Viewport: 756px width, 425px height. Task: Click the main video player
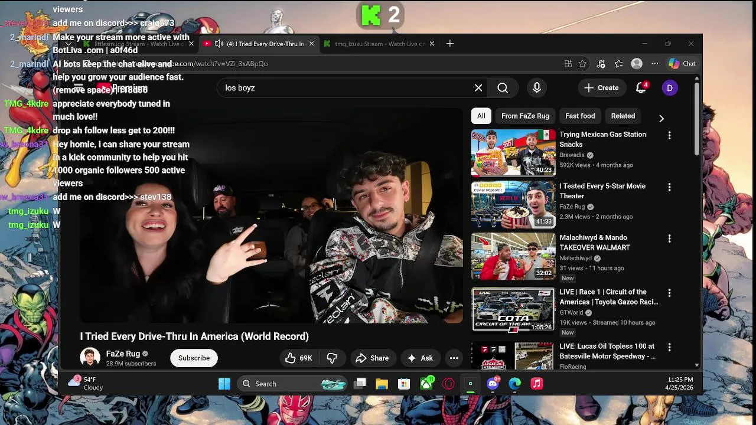tap(271, 216)
